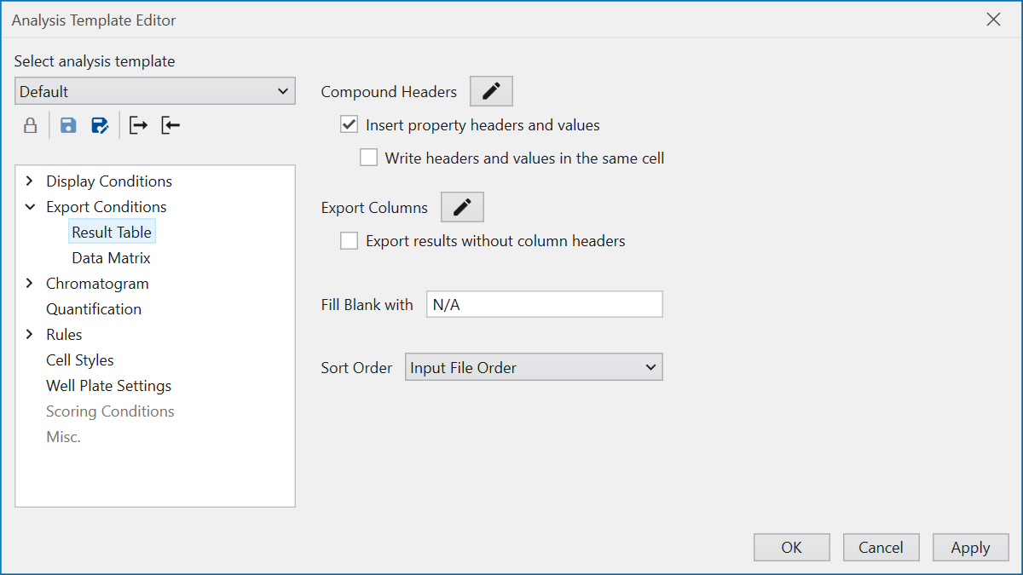Click into the Fill Blank with field
The height and width of the screenshot is (575, 1023).
tap(544, 305)
